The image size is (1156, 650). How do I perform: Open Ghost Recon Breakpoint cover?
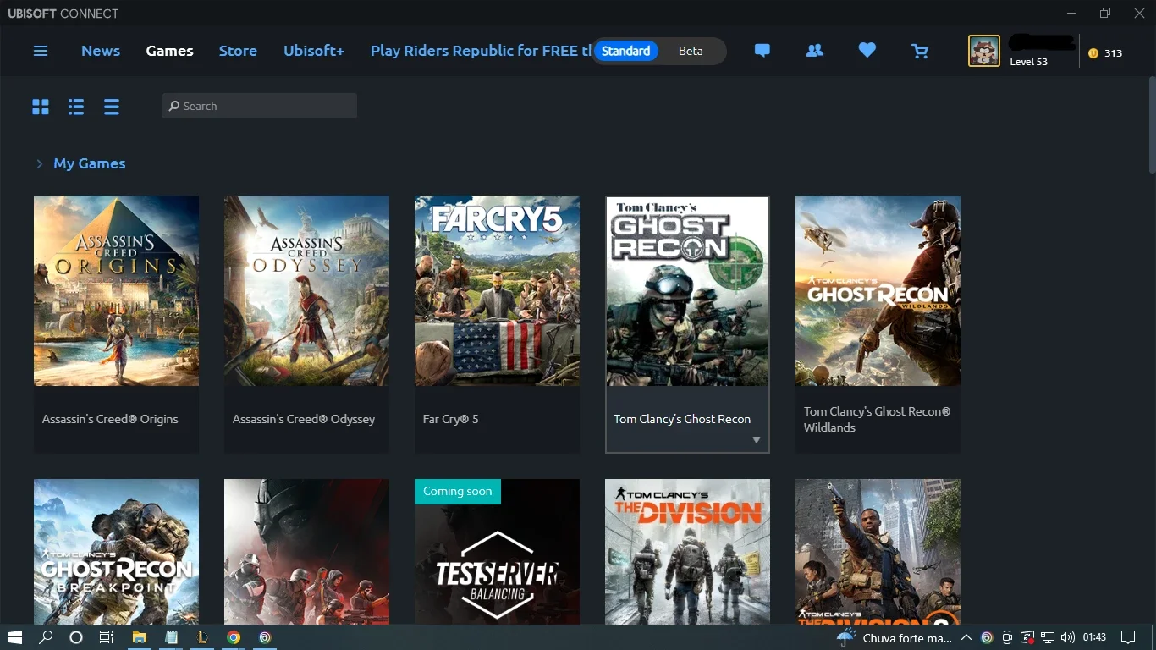point(116,552)
